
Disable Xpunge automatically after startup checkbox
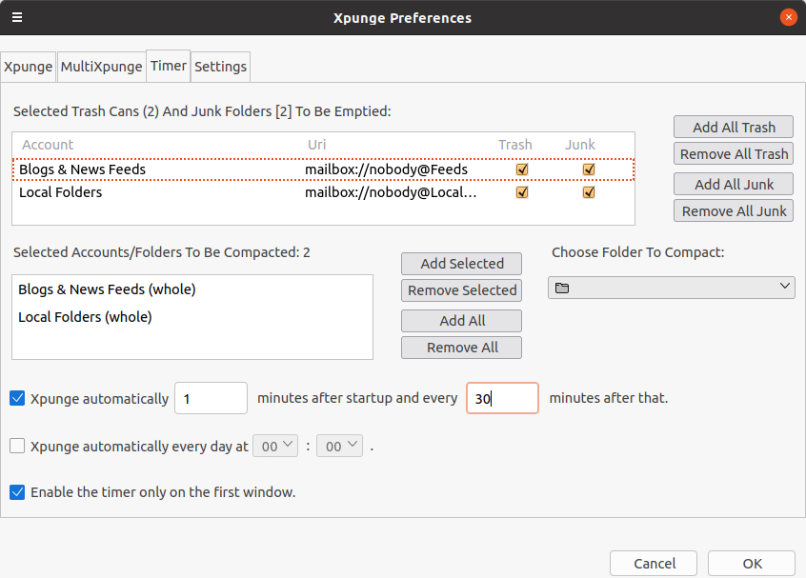(x=17, y=399)
